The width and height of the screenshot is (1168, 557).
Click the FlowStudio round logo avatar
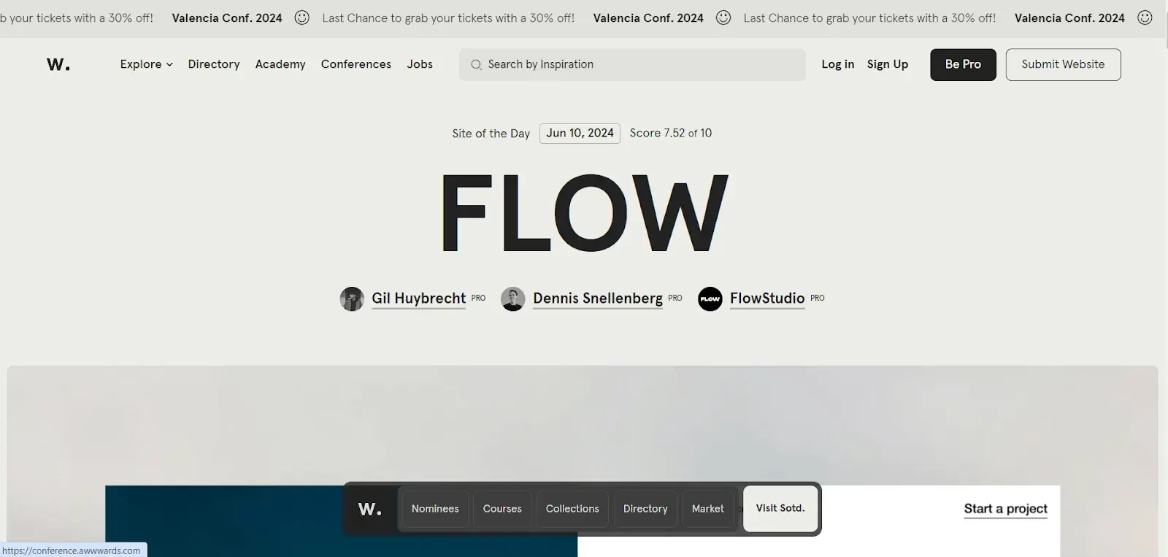click(x=710, y=299)
